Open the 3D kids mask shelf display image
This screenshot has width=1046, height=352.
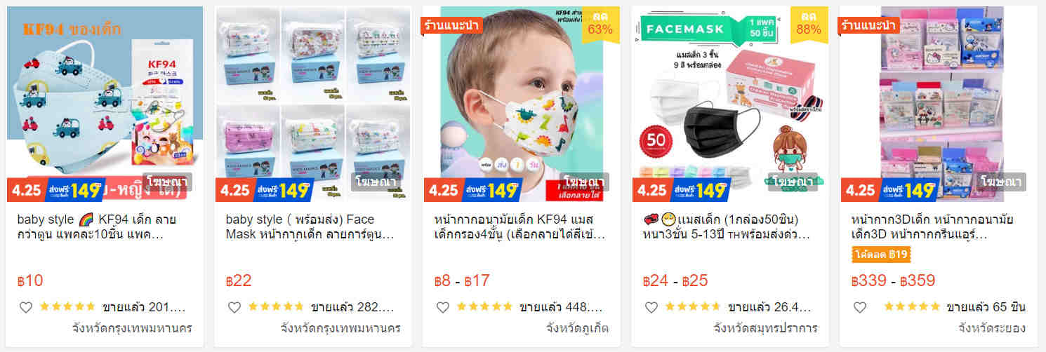point(939,104)
